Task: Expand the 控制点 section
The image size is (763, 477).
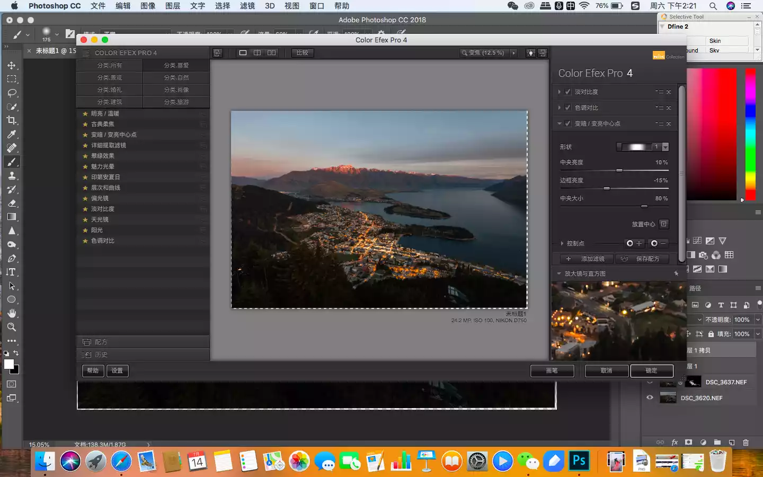Action: pyautogui.click(x=562, y=243)
